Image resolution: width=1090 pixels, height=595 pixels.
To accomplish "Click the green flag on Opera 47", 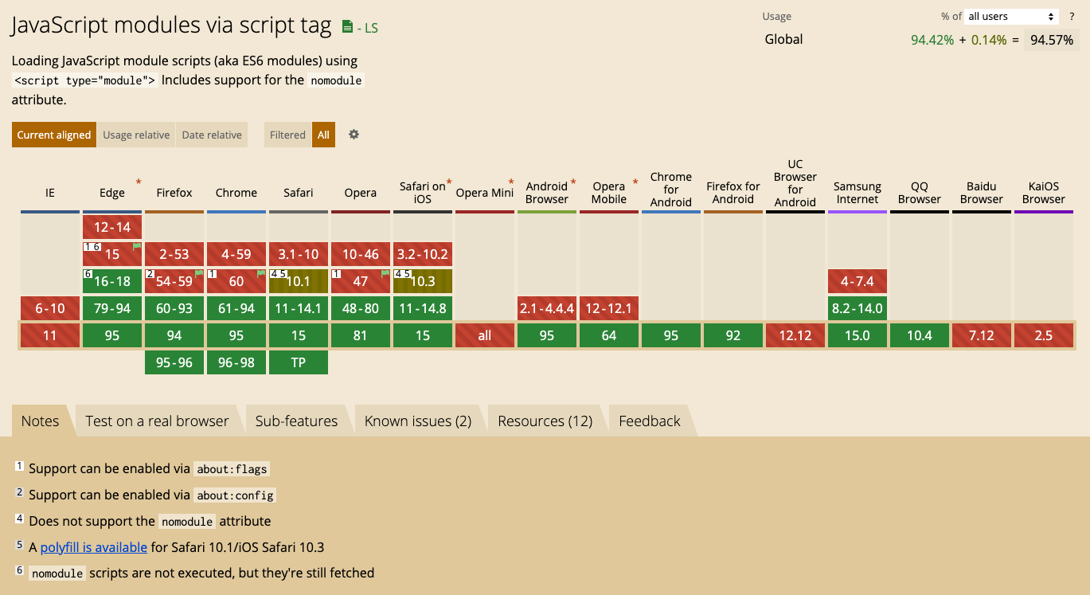I will [385, 274].
